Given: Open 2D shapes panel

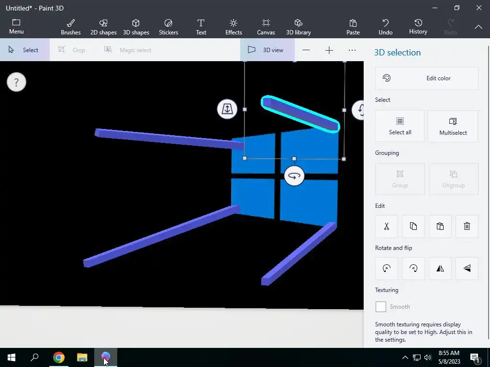Looking at the screenshot, I should [103, 27].
